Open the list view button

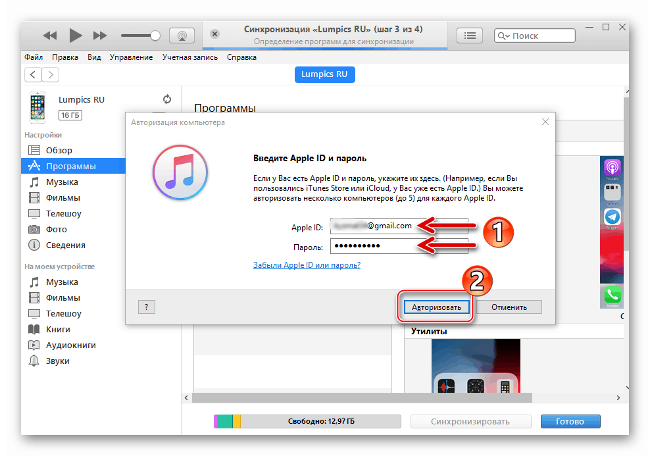pyautogui.click(x=470, y=36)
